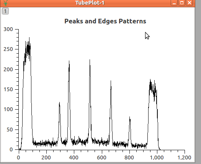
Task: Click the y-axis label 150
Action: click(8, 89)
